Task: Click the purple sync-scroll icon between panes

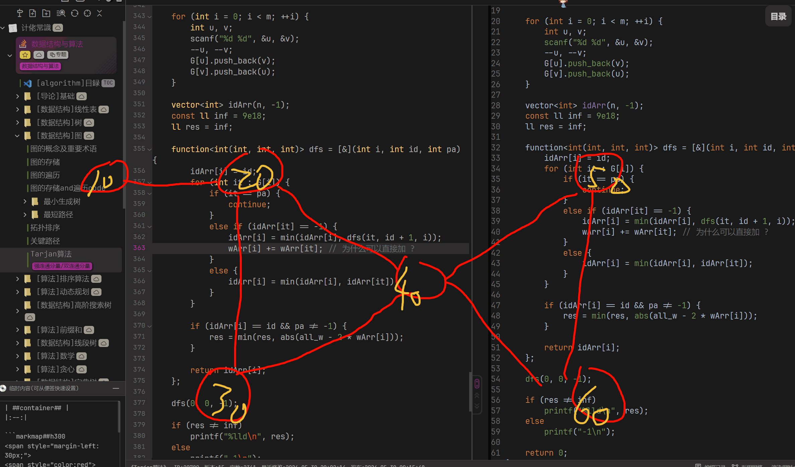Action: (477, 384)
